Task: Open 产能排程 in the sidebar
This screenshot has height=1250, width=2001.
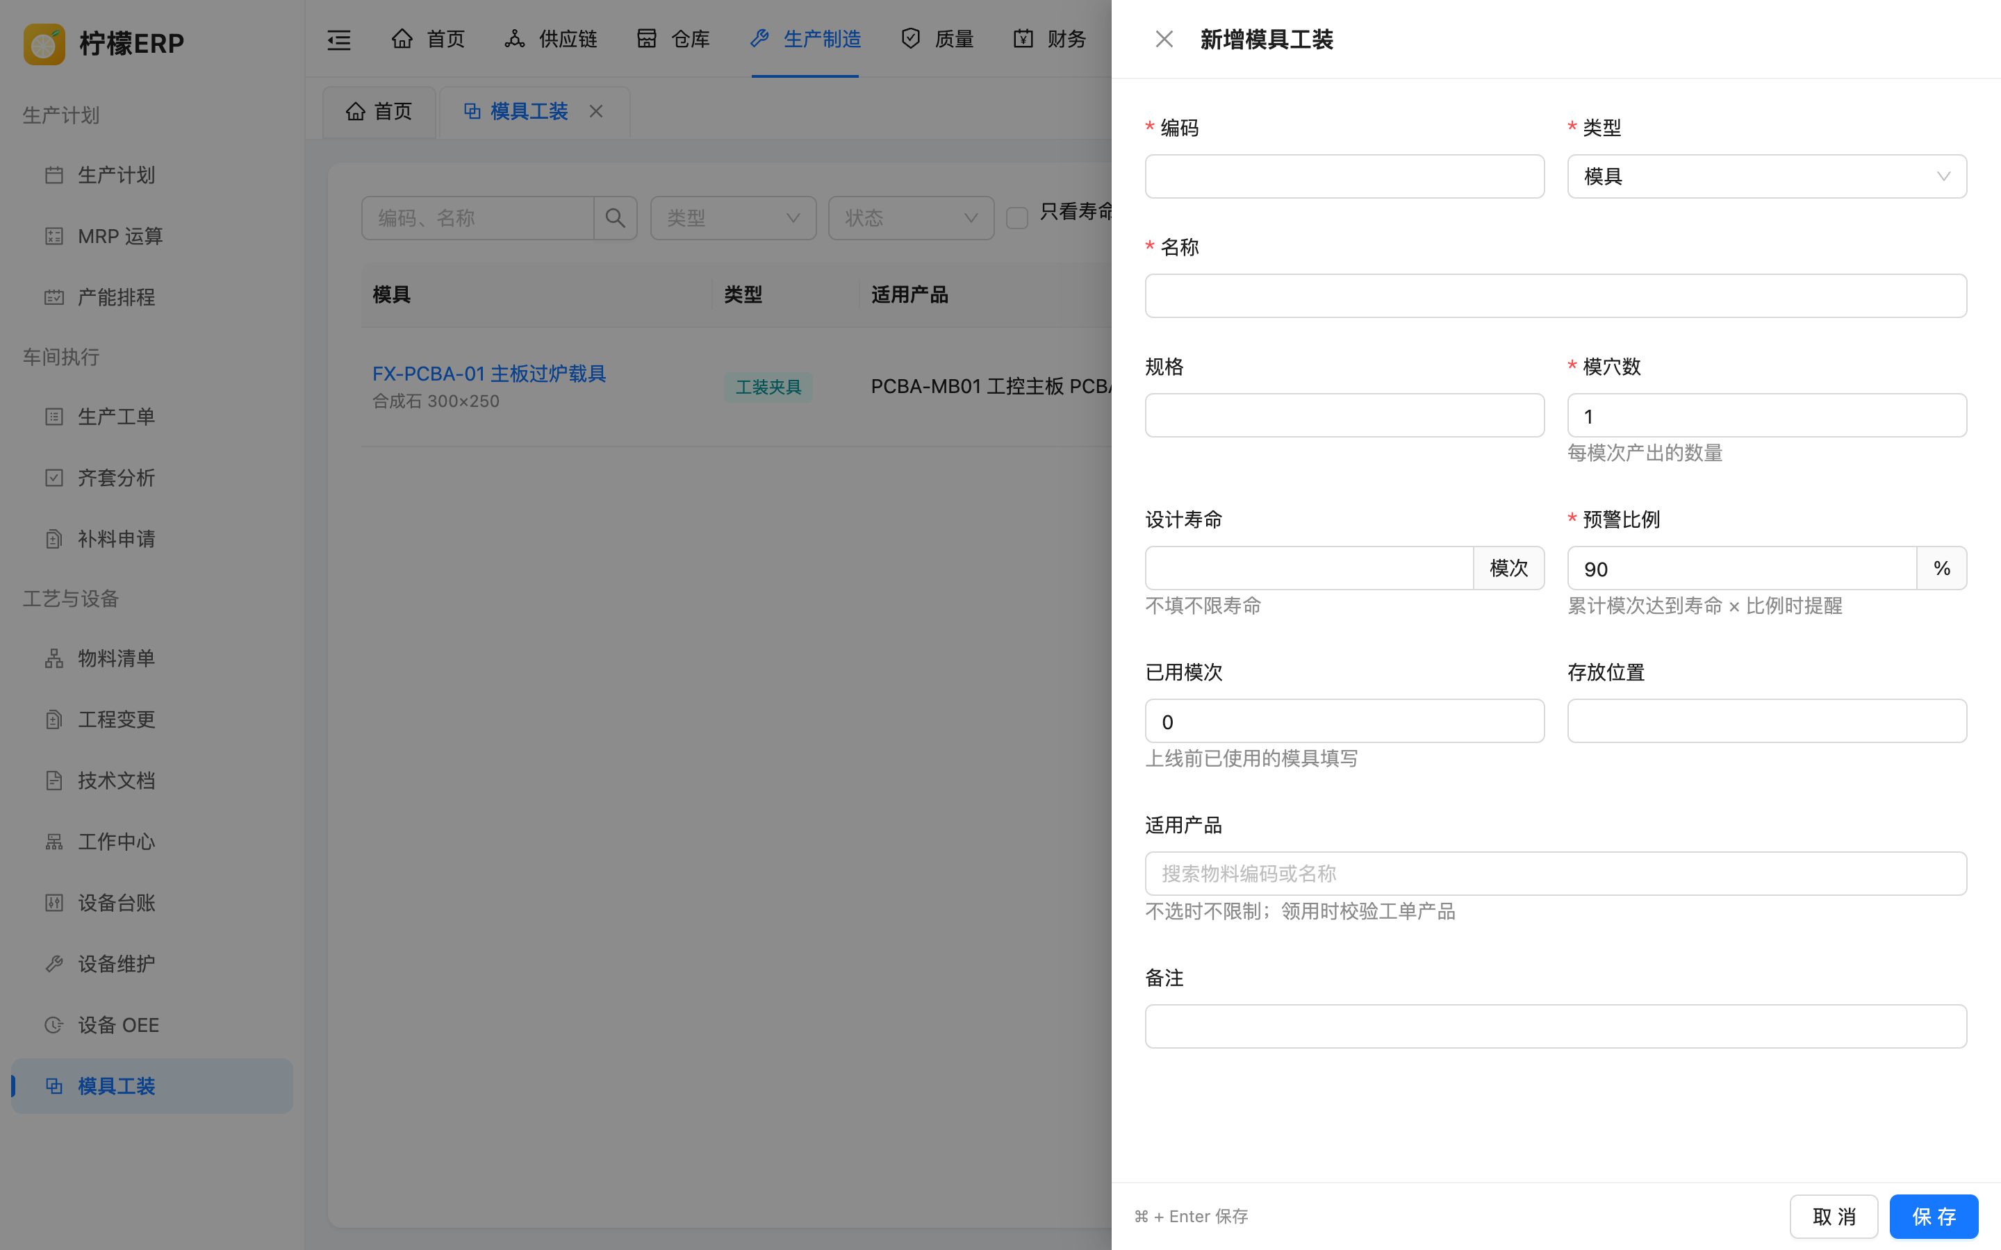Action: (152, 298)
